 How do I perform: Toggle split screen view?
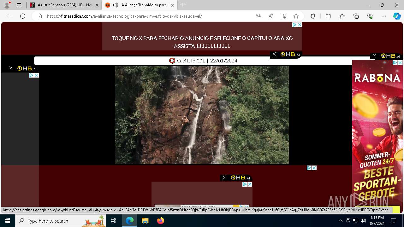click(x=328, y=16)
